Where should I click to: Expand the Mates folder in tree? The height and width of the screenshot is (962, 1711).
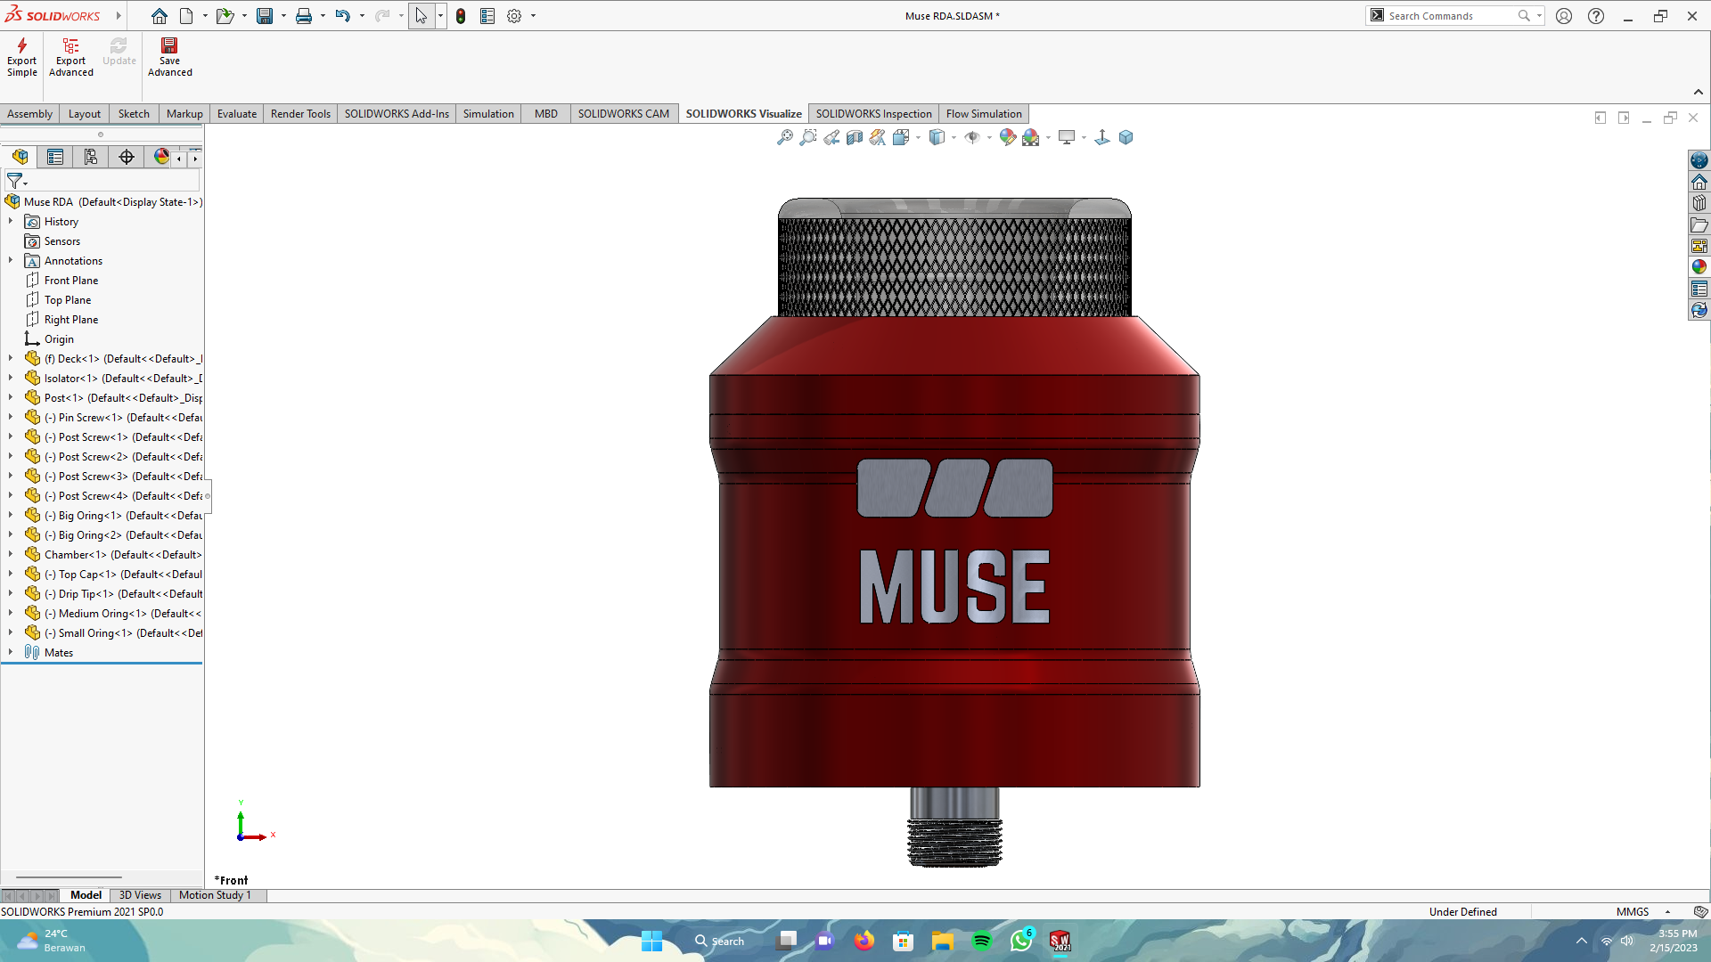[x=11, y=653]
